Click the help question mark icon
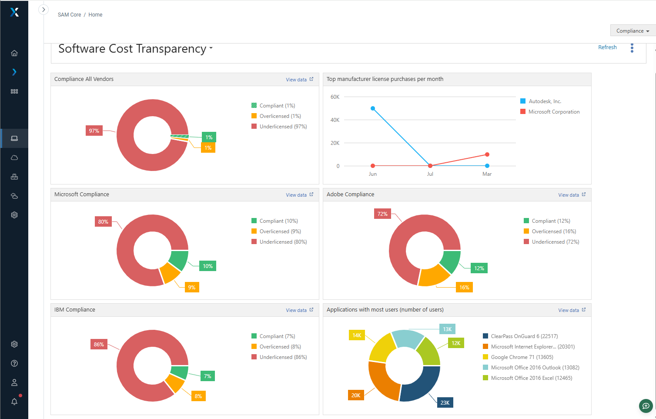This screenshot has height=419, width=656. pos(14,363)
